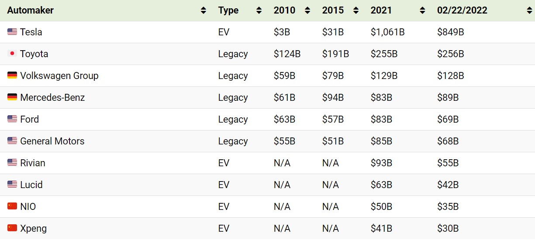535x240 pixels.
Task: Click the US flag beside General Motors
Action: coord(12,141)
